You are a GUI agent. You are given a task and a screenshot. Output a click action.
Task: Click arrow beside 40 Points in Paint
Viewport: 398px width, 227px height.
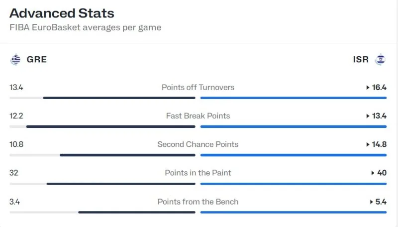(x=373, y=173)
